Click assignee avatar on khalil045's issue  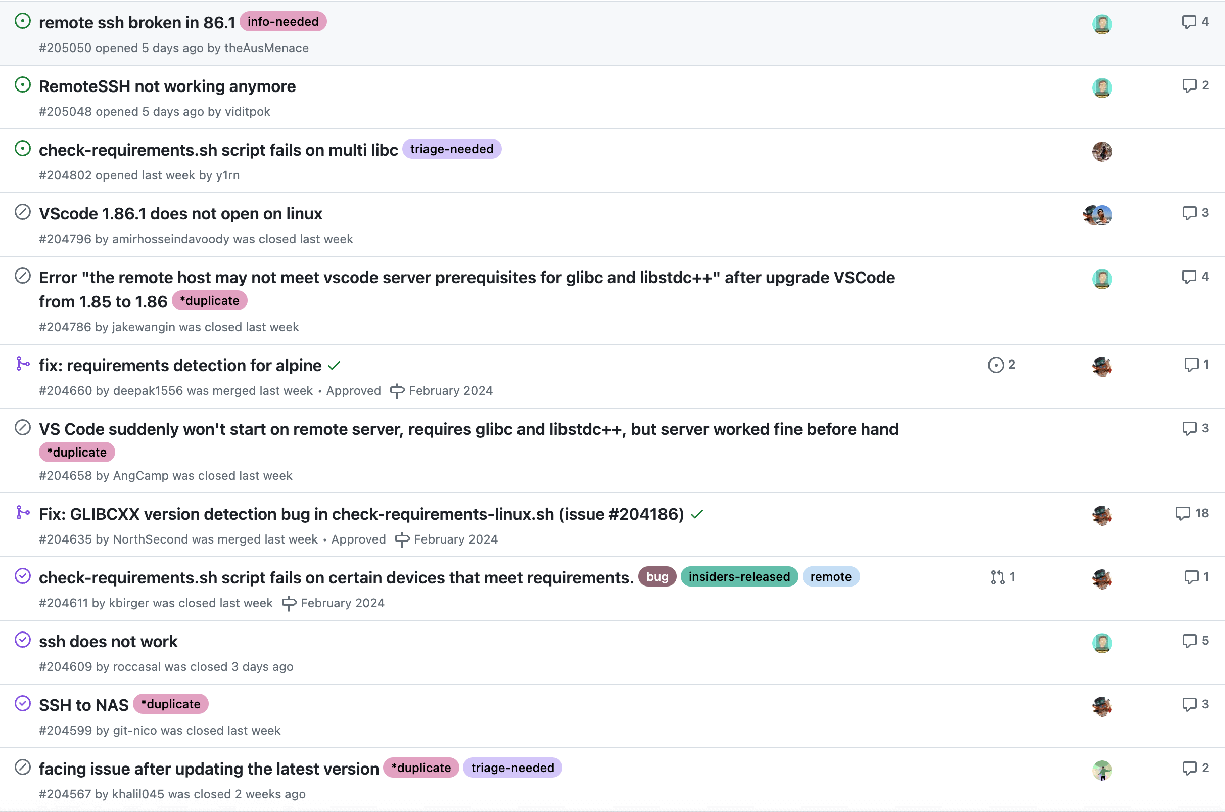point(1102,770)
